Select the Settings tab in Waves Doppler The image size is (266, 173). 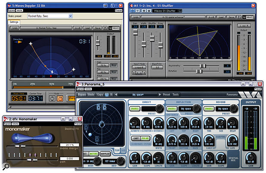[x=14, y=22]
